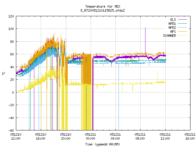Click the NPI legend label

(x=173, y=32)
